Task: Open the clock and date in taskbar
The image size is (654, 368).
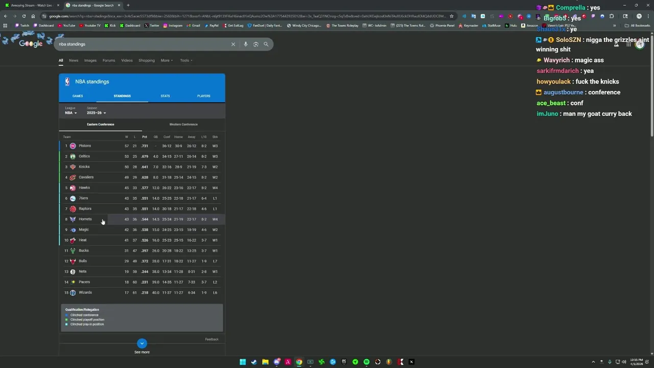Action: pyautogui.click(x=637, y=362)
